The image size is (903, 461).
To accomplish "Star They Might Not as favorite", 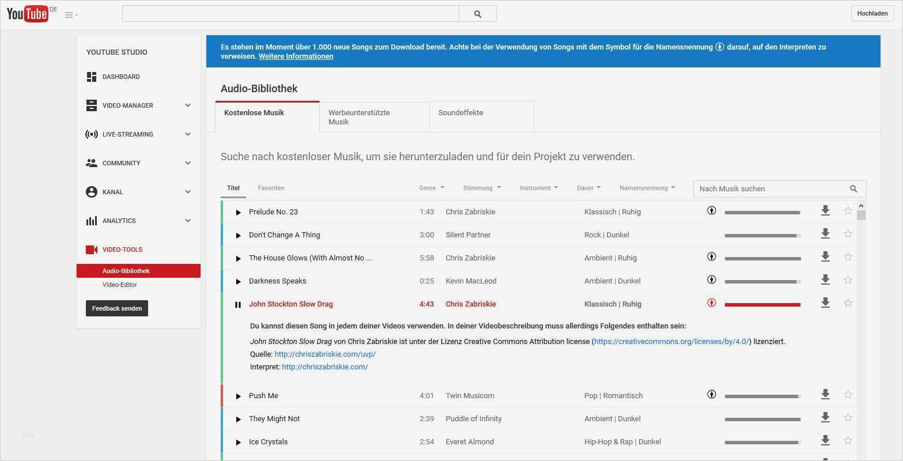I will coord(848,418).
